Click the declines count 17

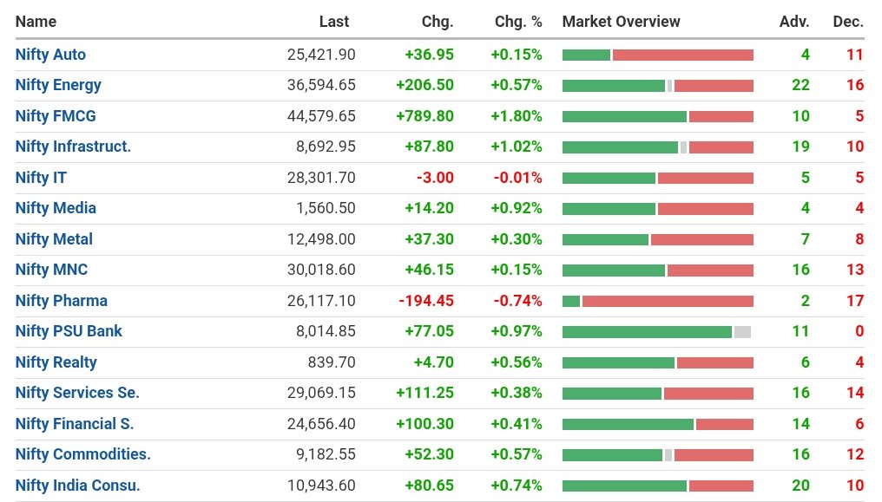point(855,300)
